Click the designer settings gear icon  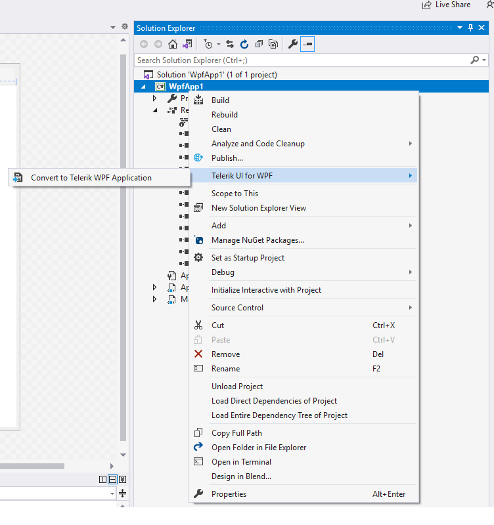tap(125, 26)
